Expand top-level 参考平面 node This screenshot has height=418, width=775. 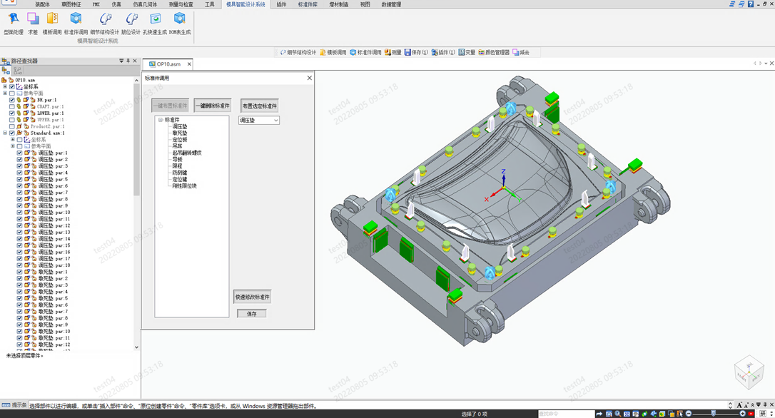pos(5,93)
